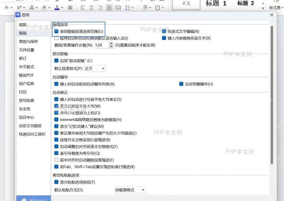284x201 pixels.
Task: Select the 标题 1 heading style
Action: (216, 3)
